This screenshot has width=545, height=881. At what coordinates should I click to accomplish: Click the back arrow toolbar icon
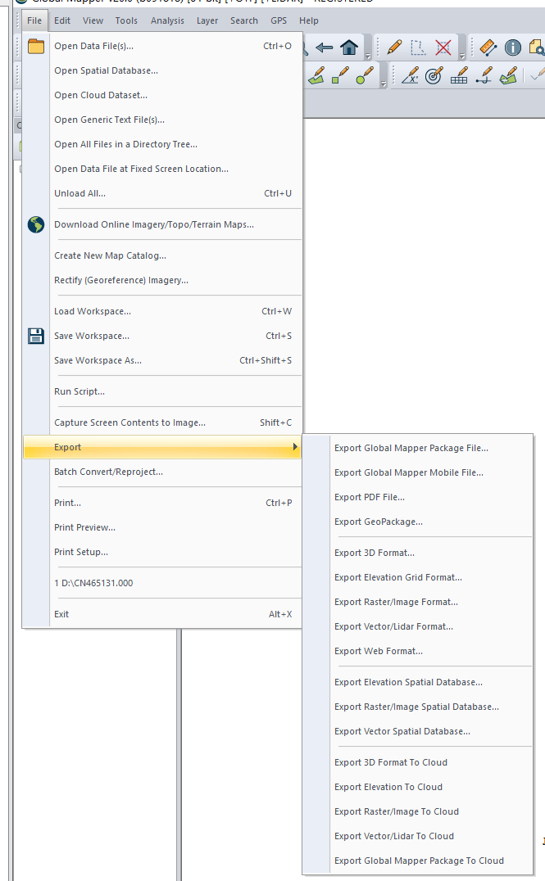coord(324,47)
